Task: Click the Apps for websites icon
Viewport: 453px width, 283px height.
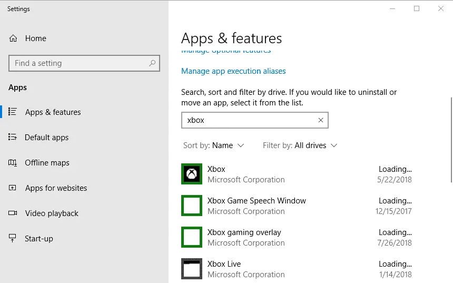Action: (13, 188)
